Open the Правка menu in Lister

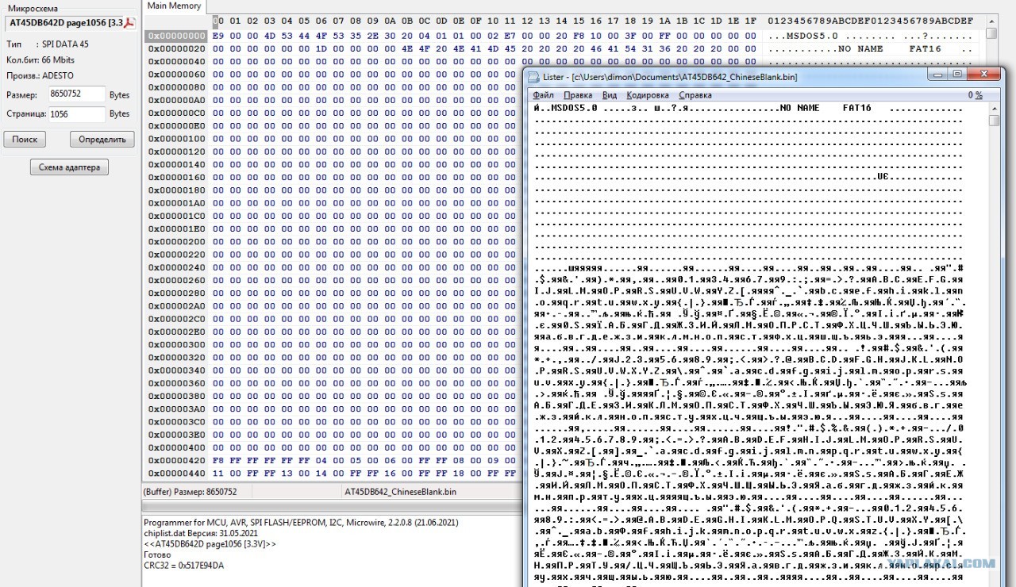click(x=577, y=95)
